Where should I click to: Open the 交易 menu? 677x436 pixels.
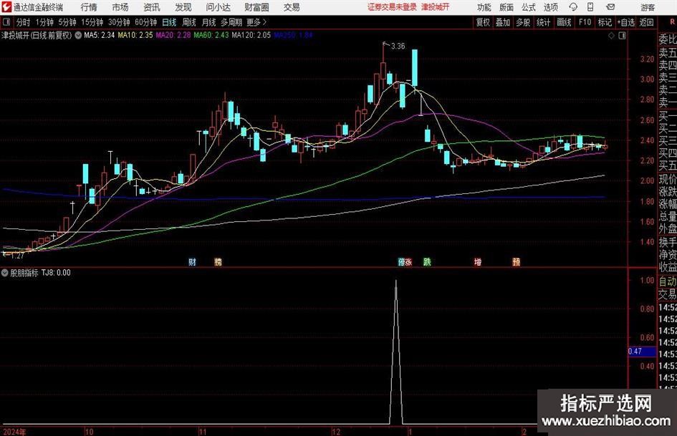point(292,7)
